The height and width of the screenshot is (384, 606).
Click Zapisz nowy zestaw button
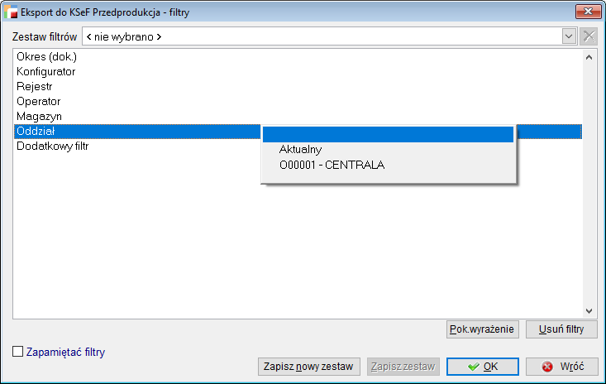308,367
